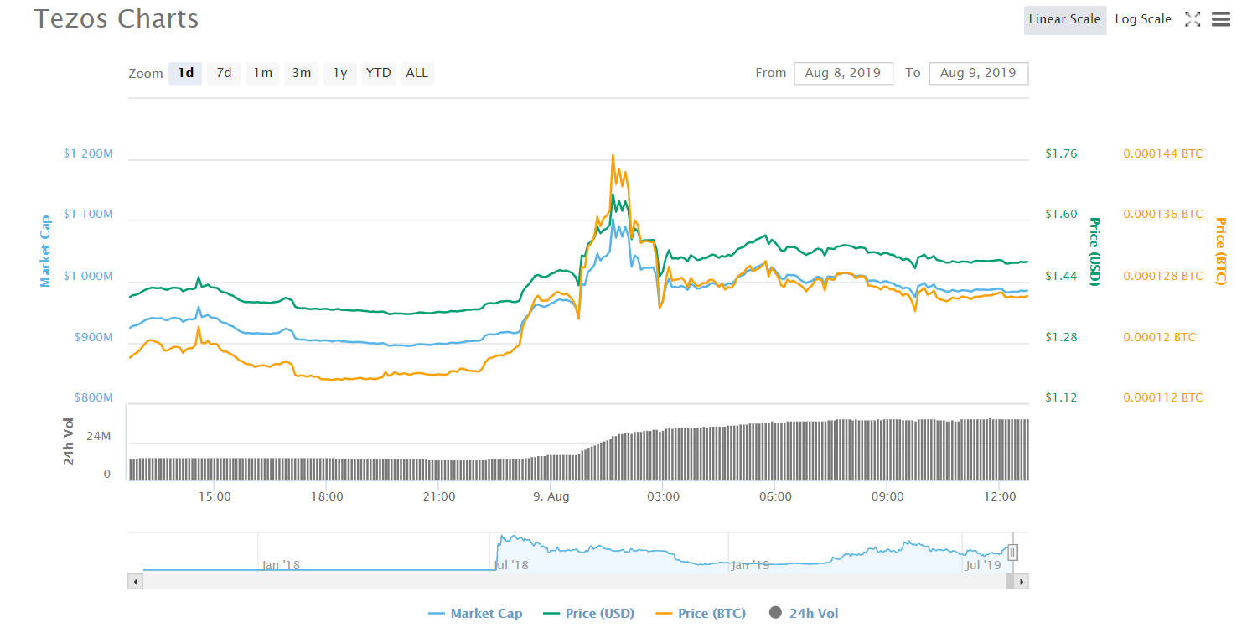Toggle 24h Vol series in legend

[803, 614]
